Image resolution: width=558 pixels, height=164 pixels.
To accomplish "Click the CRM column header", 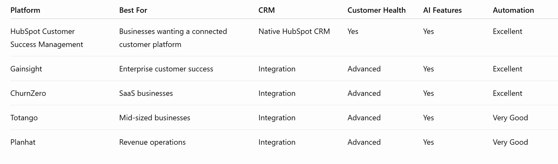I will tap(267, 10).
